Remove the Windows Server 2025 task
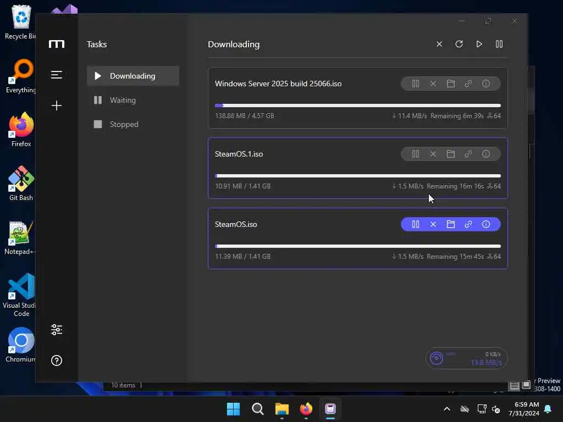Screen dimensions: 563x422 (433, 84)
